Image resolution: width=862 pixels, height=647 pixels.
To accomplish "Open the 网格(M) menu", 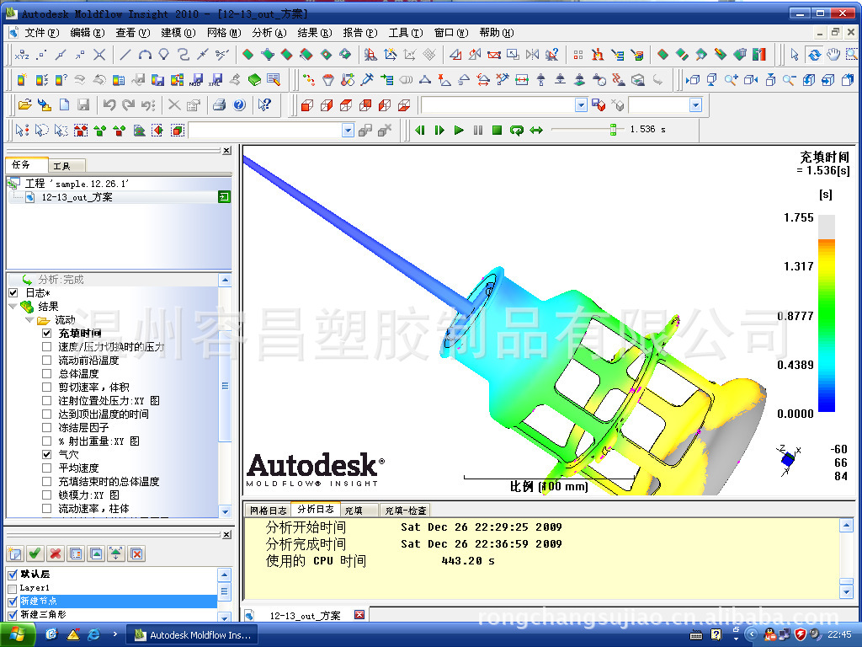I will (224, 33).
